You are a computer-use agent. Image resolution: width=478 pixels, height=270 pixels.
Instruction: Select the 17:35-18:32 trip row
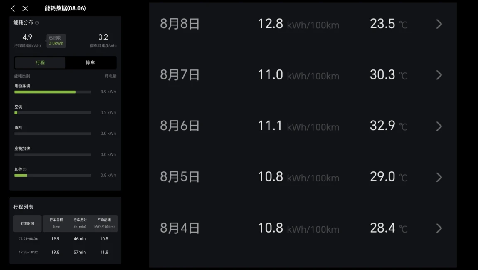65,252
